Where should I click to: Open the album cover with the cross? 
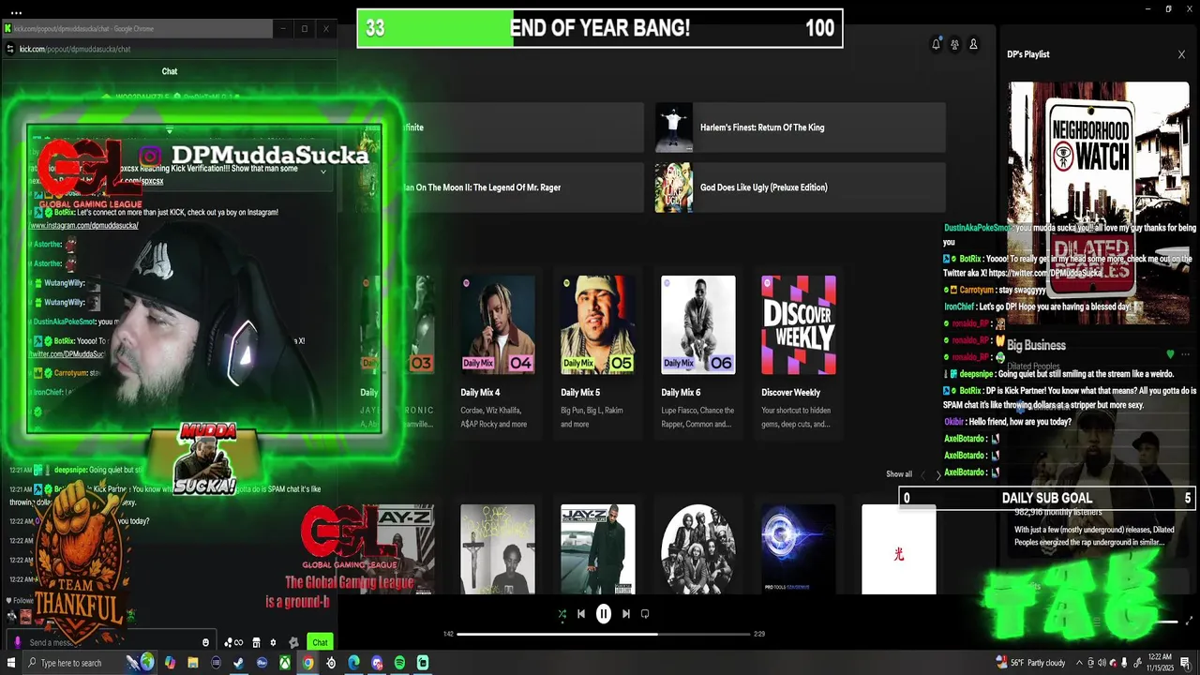(498, 549)
